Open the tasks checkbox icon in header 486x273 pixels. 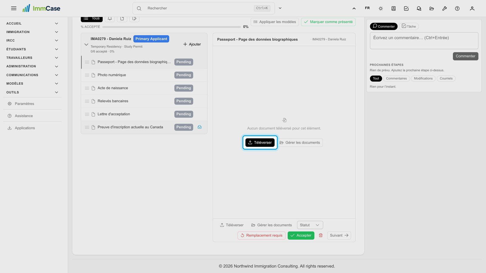point(406,8)
